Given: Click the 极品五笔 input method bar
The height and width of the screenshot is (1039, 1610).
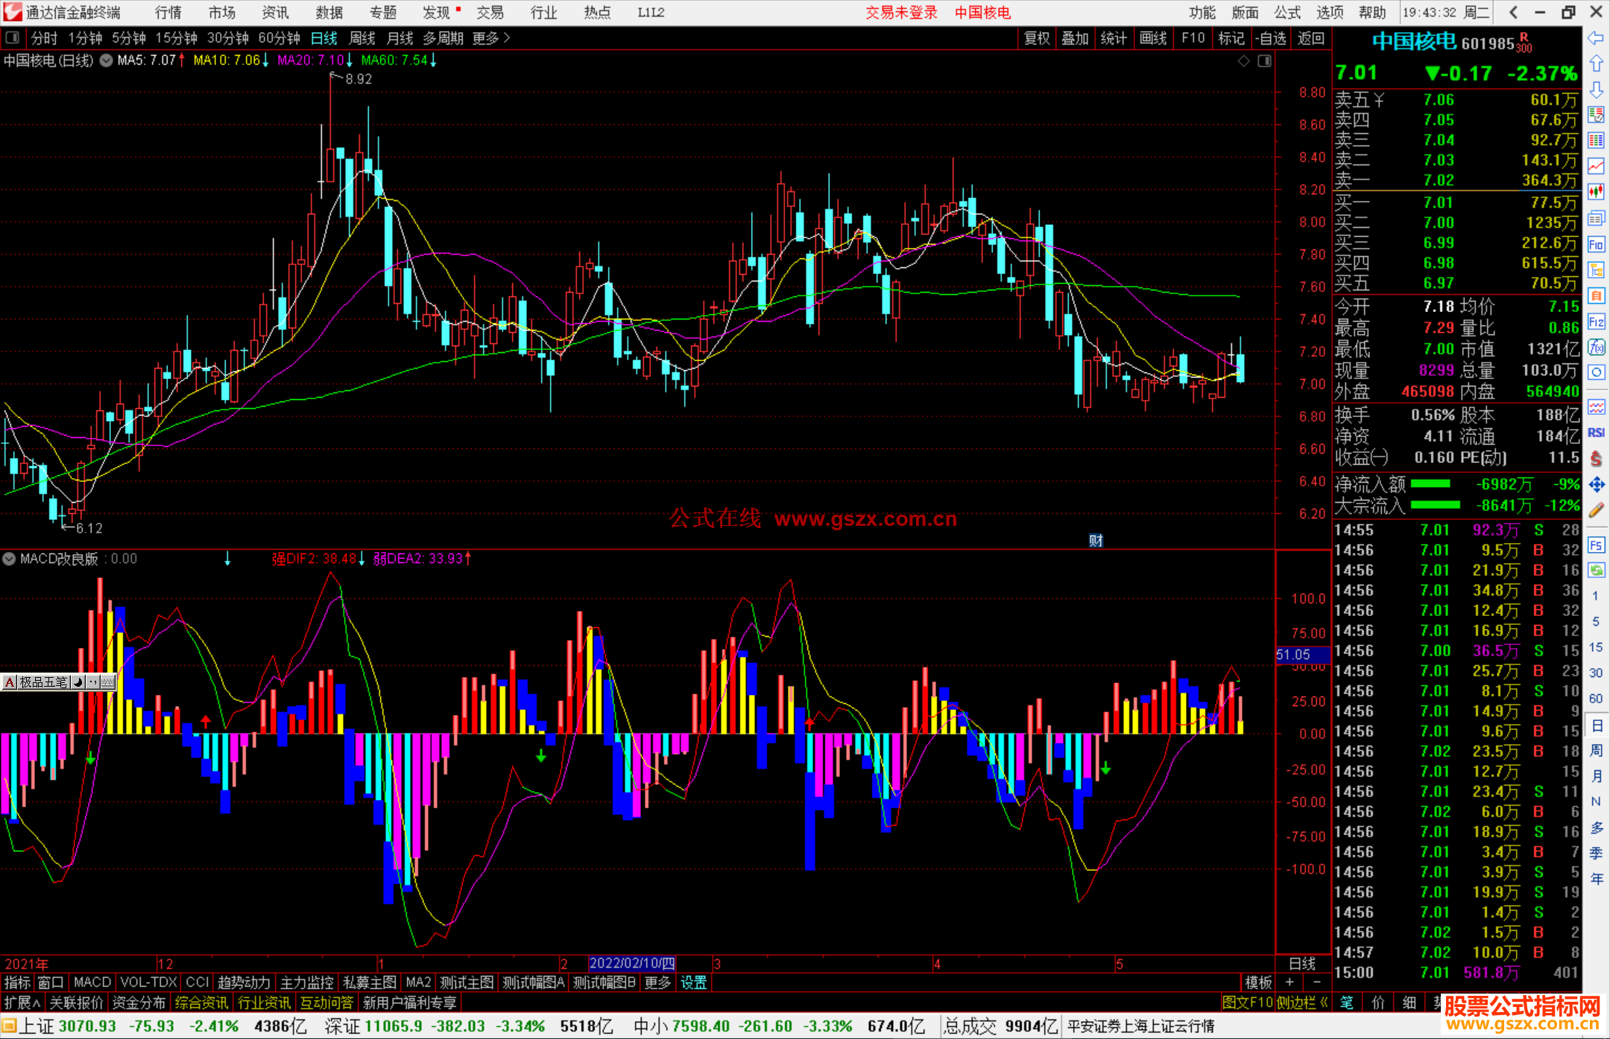Looking at the screenshot, I should [x=59, y=682].
